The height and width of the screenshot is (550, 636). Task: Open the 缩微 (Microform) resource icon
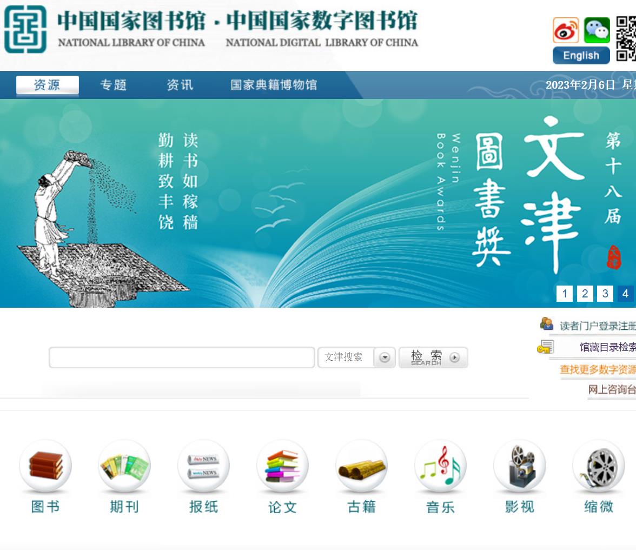tap(598, 466)
